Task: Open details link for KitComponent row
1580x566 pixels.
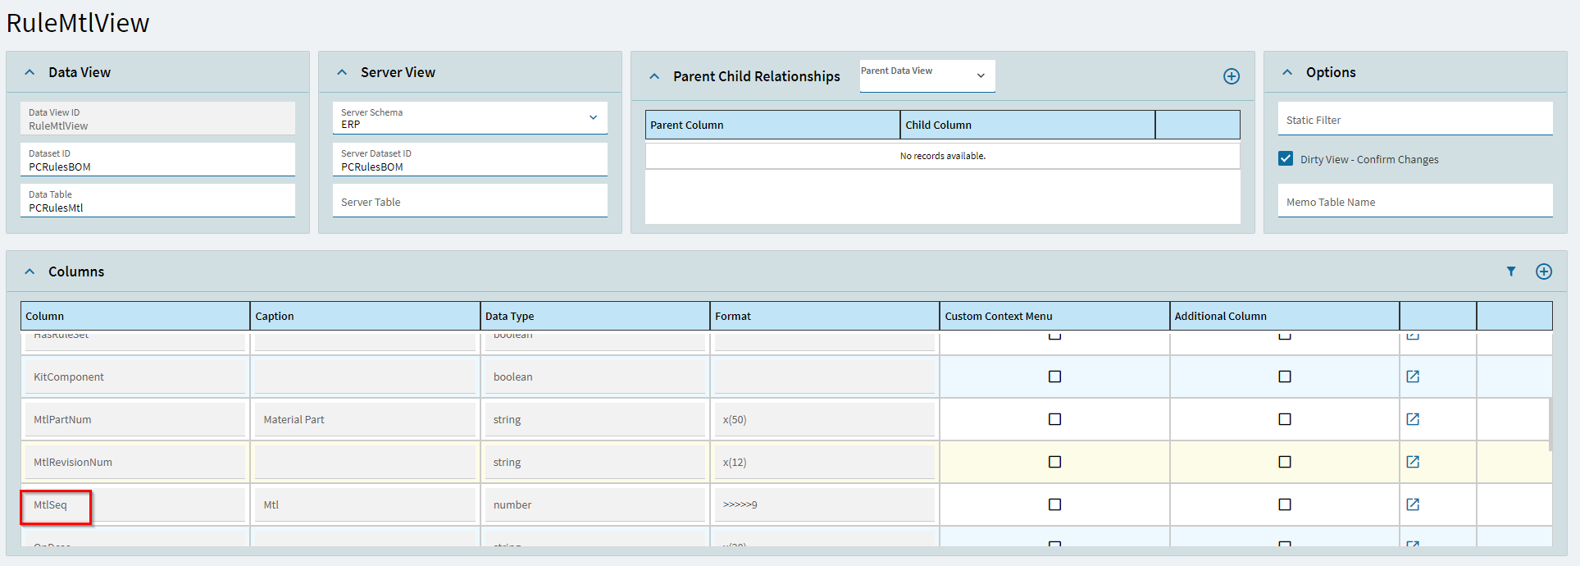Action: [1413, 377]
